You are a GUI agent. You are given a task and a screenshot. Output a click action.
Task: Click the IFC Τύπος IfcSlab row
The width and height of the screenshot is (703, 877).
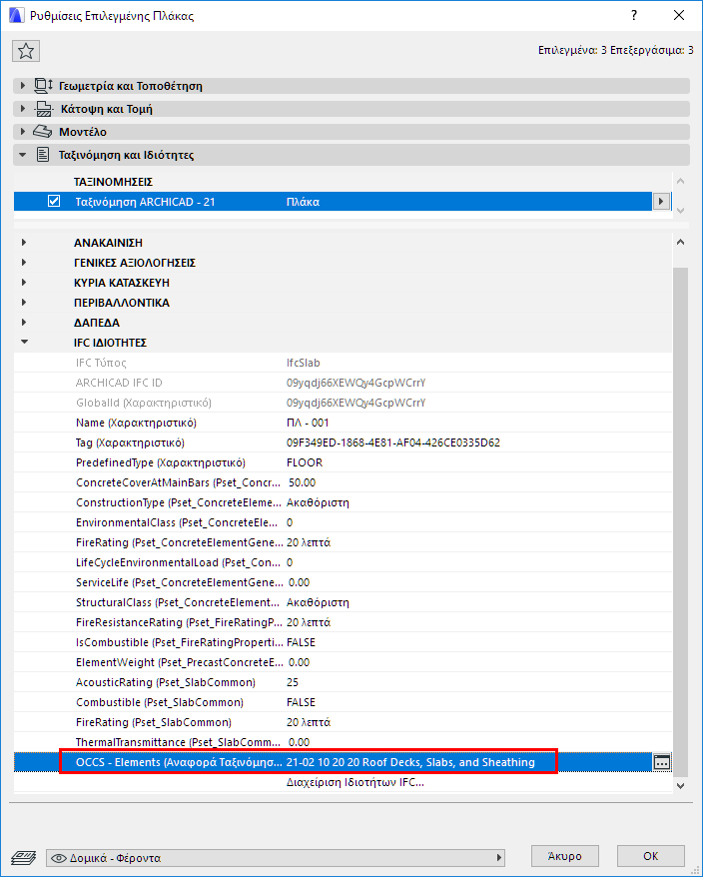343,363
